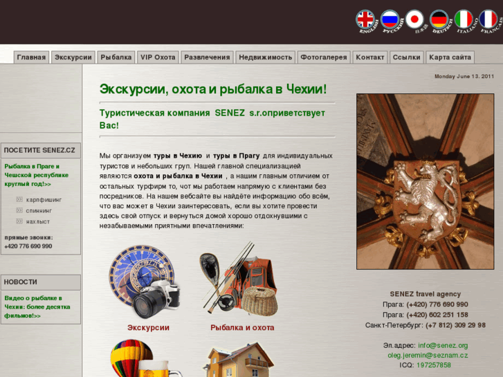Click the ICQ number 197257858

click(x=433, y=365)
